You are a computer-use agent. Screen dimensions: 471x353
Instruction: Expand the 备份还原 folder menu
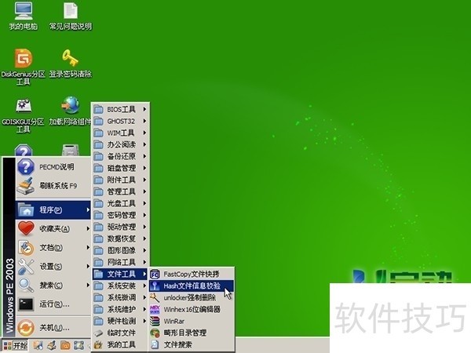120,156
